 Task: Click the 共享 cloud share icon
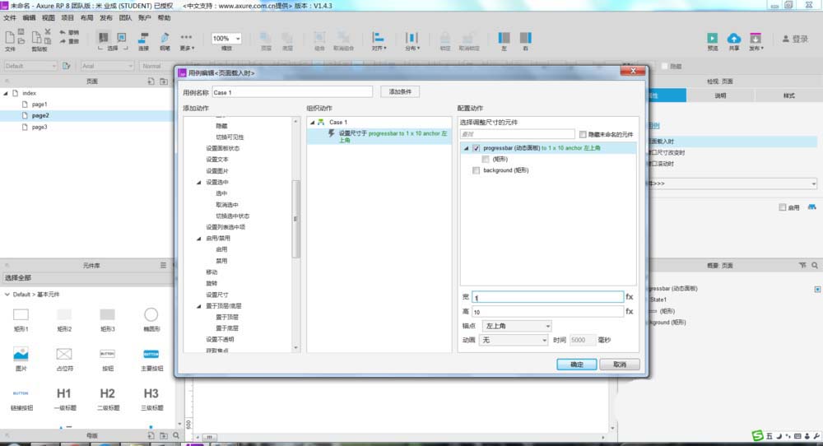734,38
